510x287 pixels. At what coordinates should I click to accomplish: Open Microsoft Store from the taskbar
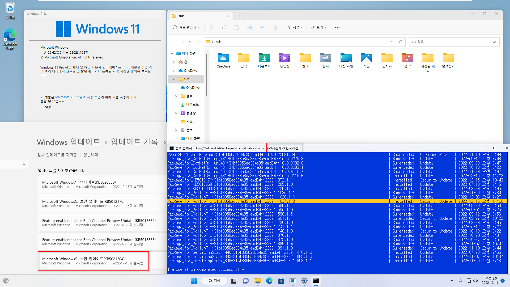click(x=281, y=281)
